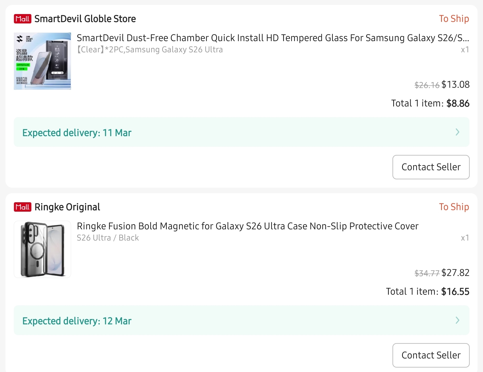483x372 pixels.
Task: Open the Ringke Original store page
Action: (x=67, y=207)
